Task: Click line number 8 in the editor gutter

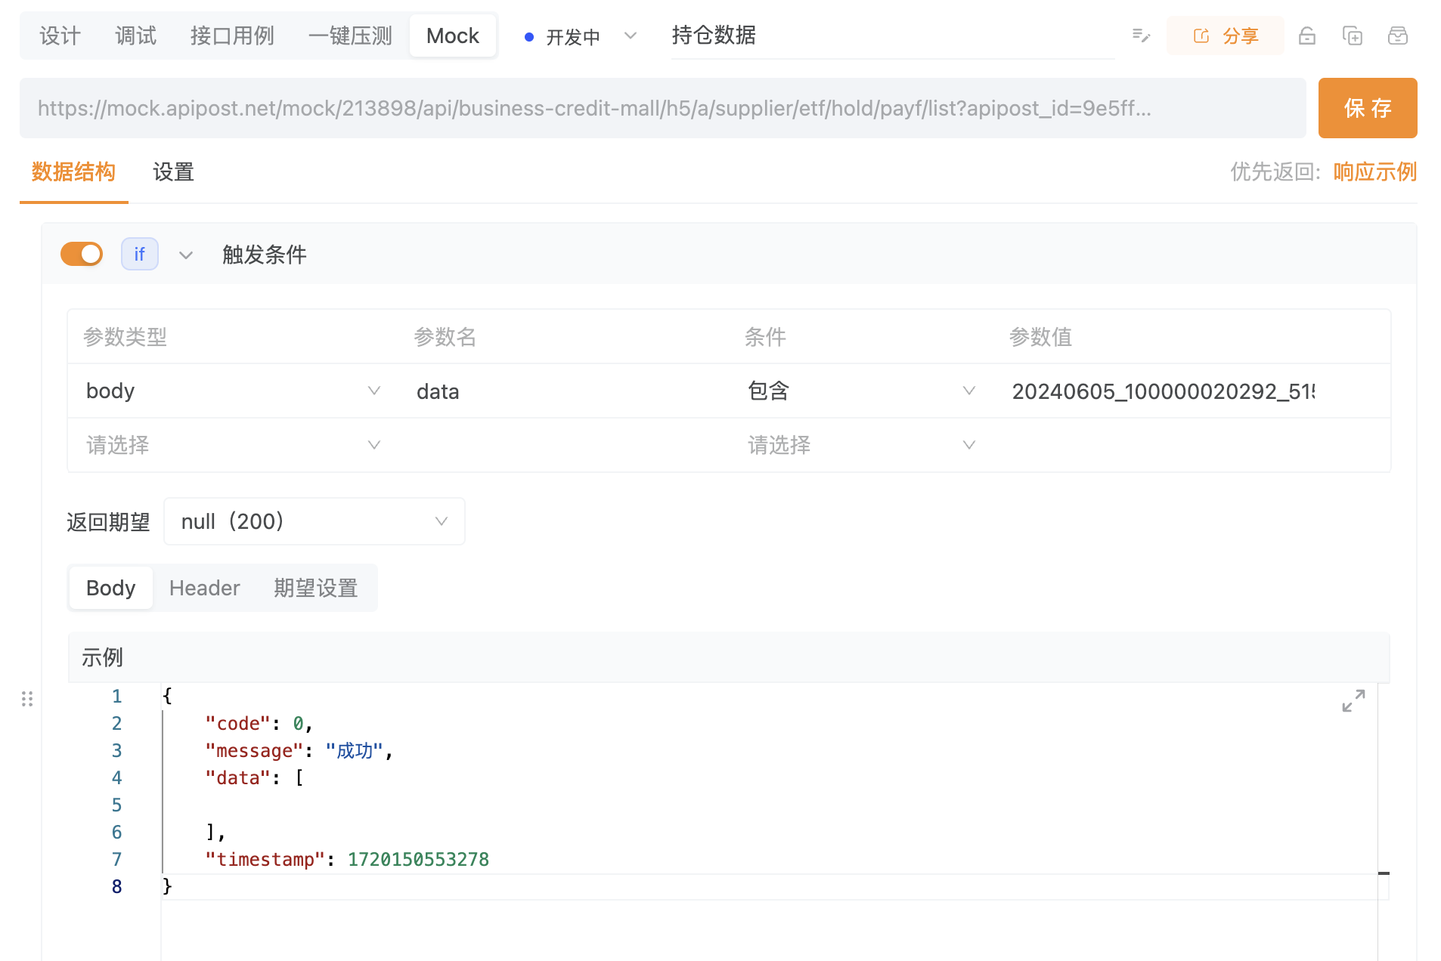Action: (x=116, y=886)
